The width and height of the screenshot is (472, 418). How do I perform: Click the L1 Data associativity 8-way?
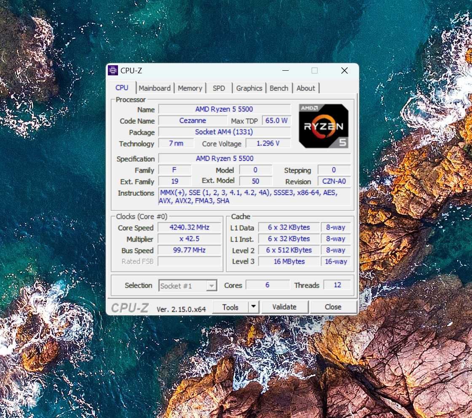336,227
